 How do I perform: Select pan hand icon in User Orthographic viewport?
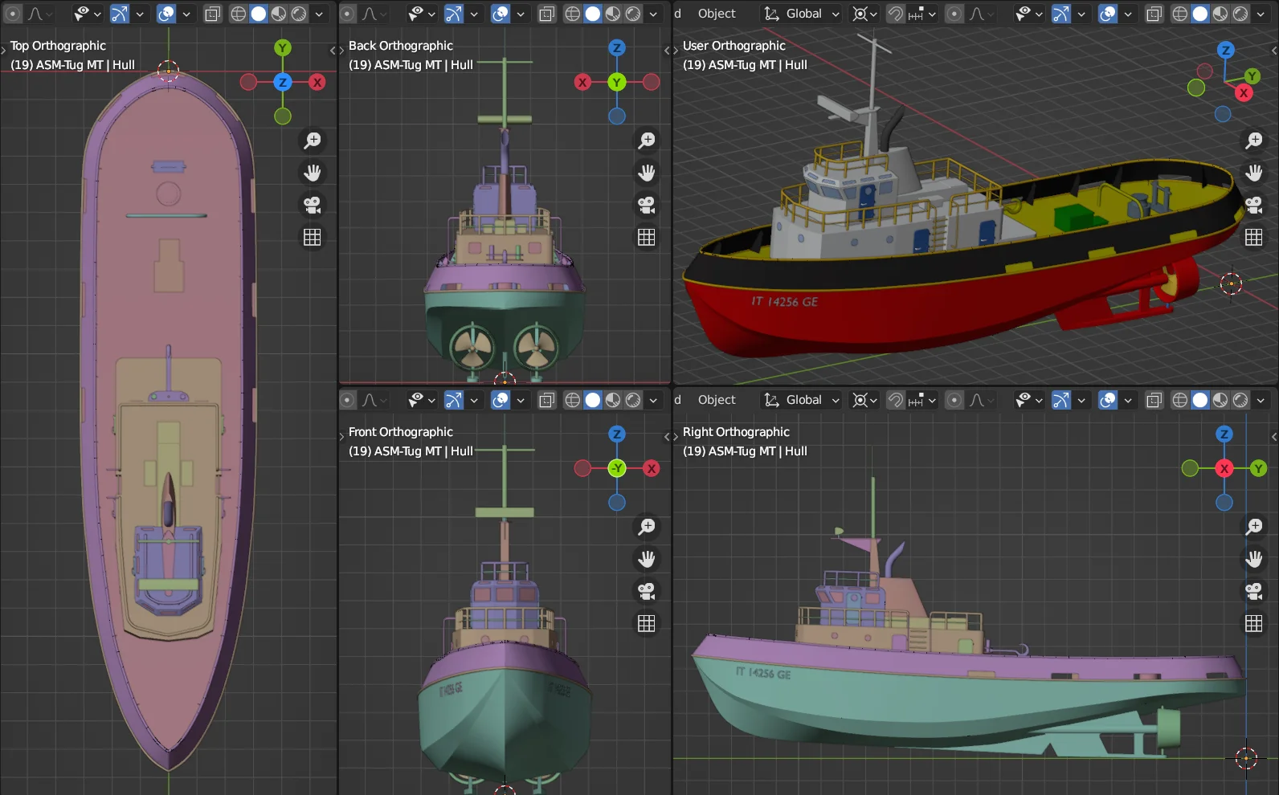(1254, 173)
